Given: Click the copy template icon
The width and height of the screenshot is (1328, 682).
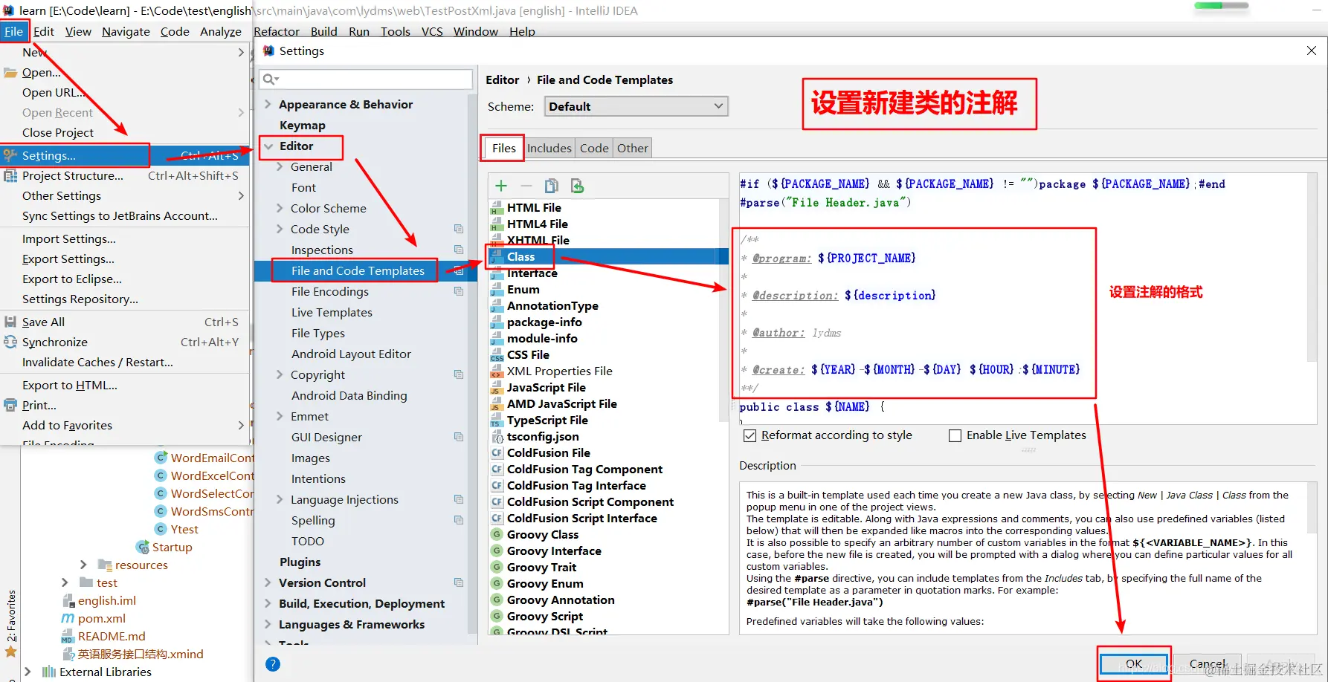Looking at the screenshot, I should pos(552,186).
